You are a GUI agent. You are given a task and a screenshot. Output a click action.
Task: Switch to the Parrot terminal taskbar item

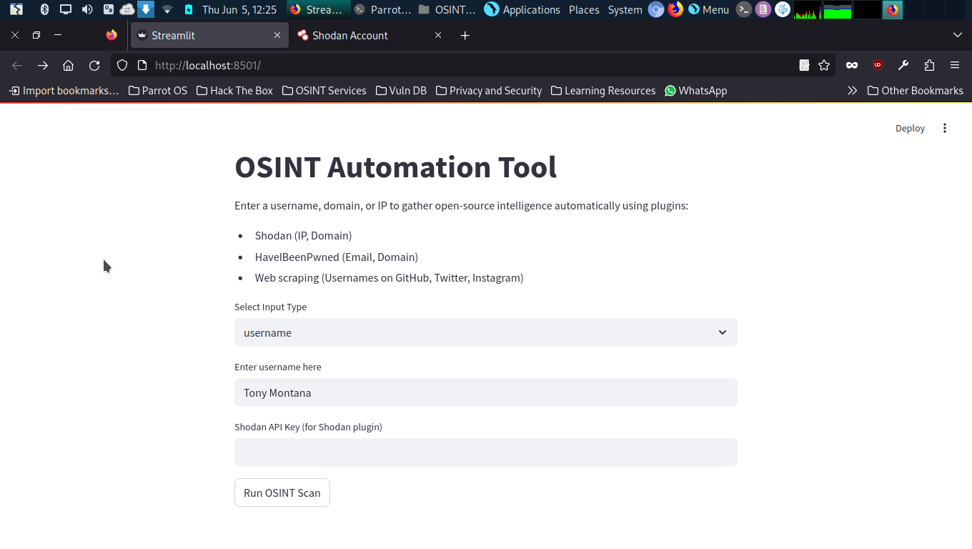pyautogui.click(x=383, y=9)
